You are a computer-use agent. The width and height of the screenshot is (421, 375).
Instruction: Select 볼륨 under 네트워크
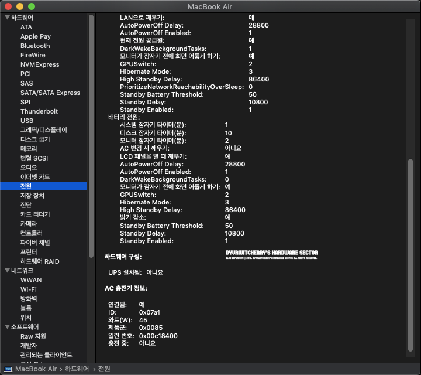tap(26, 308)
